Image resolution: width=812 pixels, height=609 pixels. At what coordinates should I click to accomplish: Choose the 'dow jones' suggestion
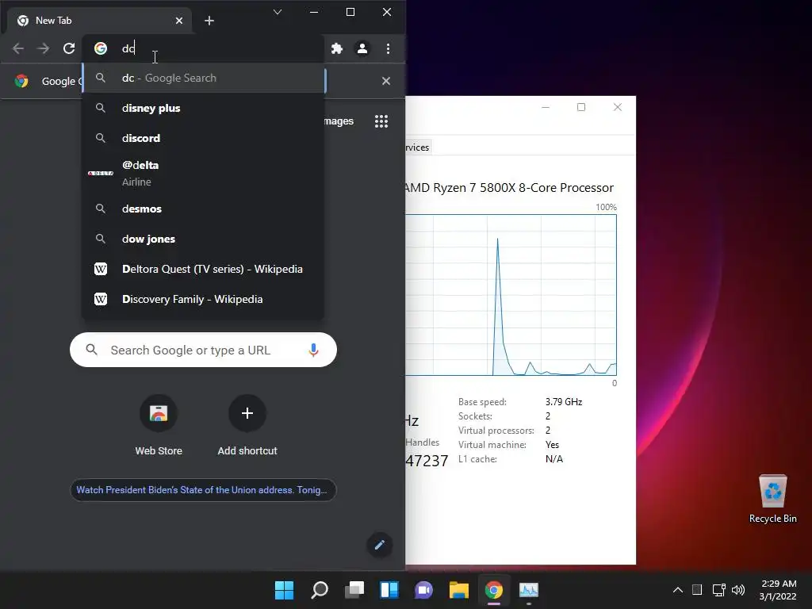(204, 239)
